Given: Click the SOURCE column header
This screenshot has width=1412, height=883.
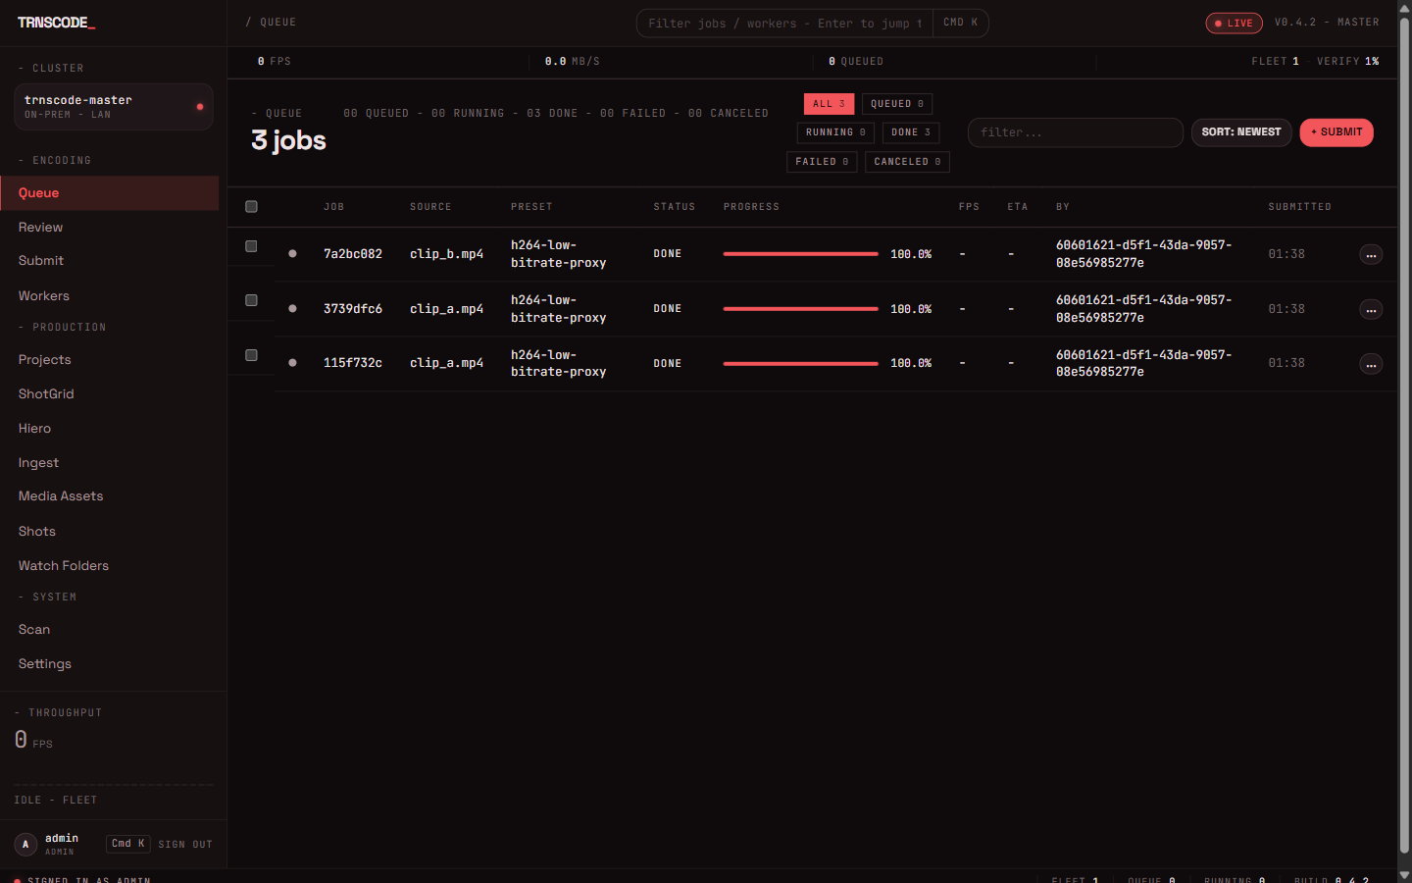Looking at the screenshot, I should [430, 207].
